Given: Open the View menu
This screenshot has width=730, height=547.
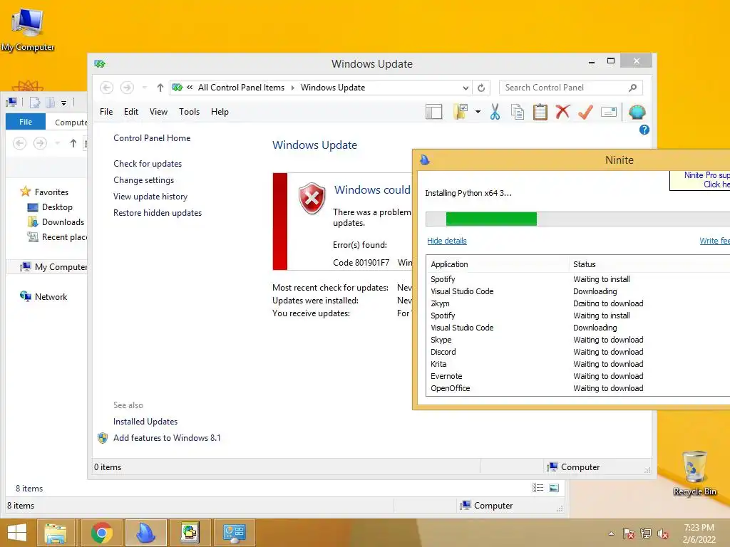Looking at the screenshot, I should pyautogui.click(x=158, y=112).
